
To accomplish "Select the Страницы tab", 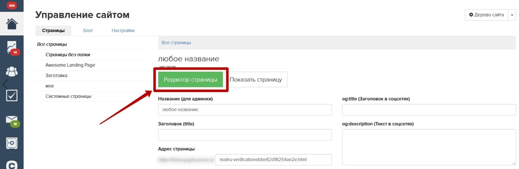I will 53,30.
